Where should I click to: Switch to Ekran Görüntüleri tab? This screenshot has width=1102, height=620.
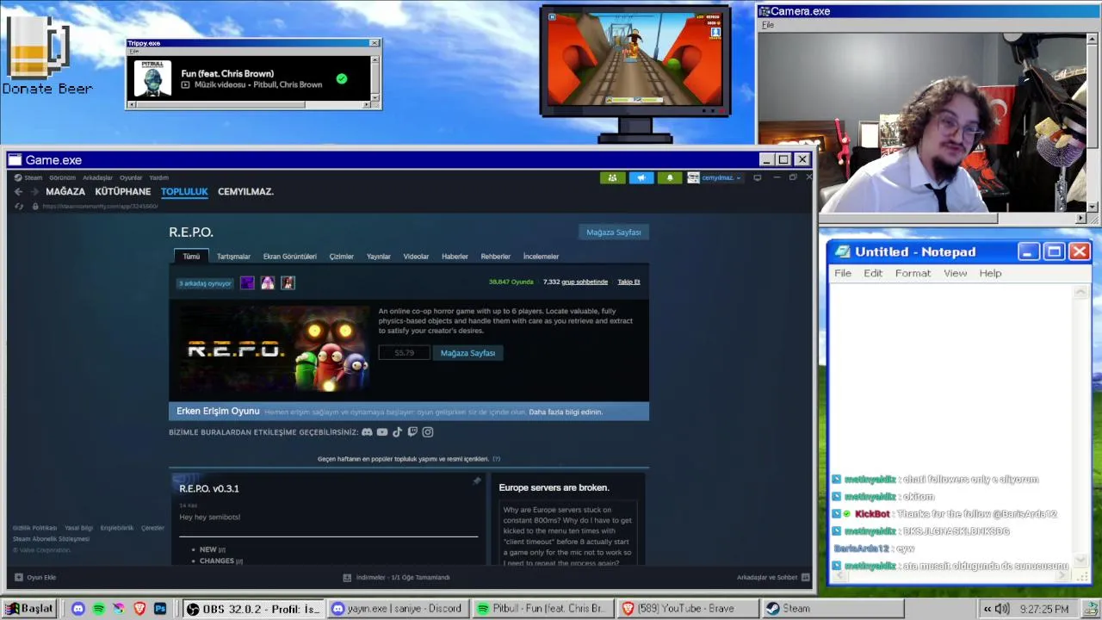(290, 256)
